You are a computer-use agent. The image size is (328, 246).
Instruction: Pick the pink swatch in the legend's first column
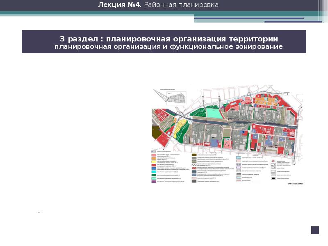coord(154,156)
